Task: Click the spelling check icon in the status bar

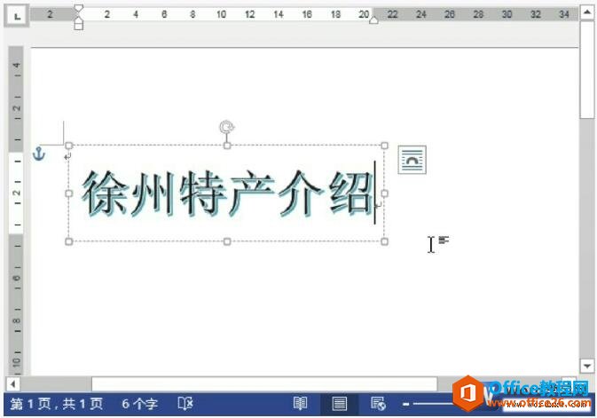Action: point(185,404)
